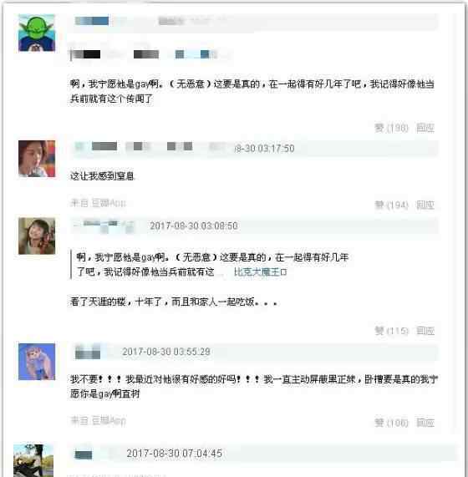The height and width of the screenshot is (477, 468).
Task: Open quoted author link 比克大魔王
Action: [x=260, y=272]
